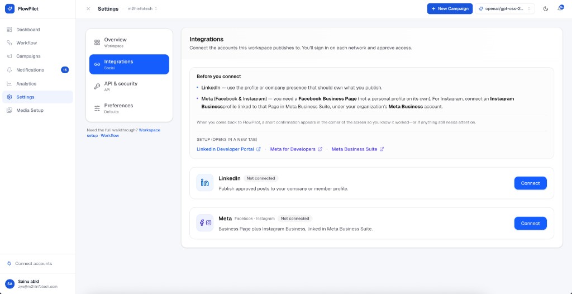Click external icon beside LinkedIn Developer Portal
572x294 pixels.
(259, 149)
